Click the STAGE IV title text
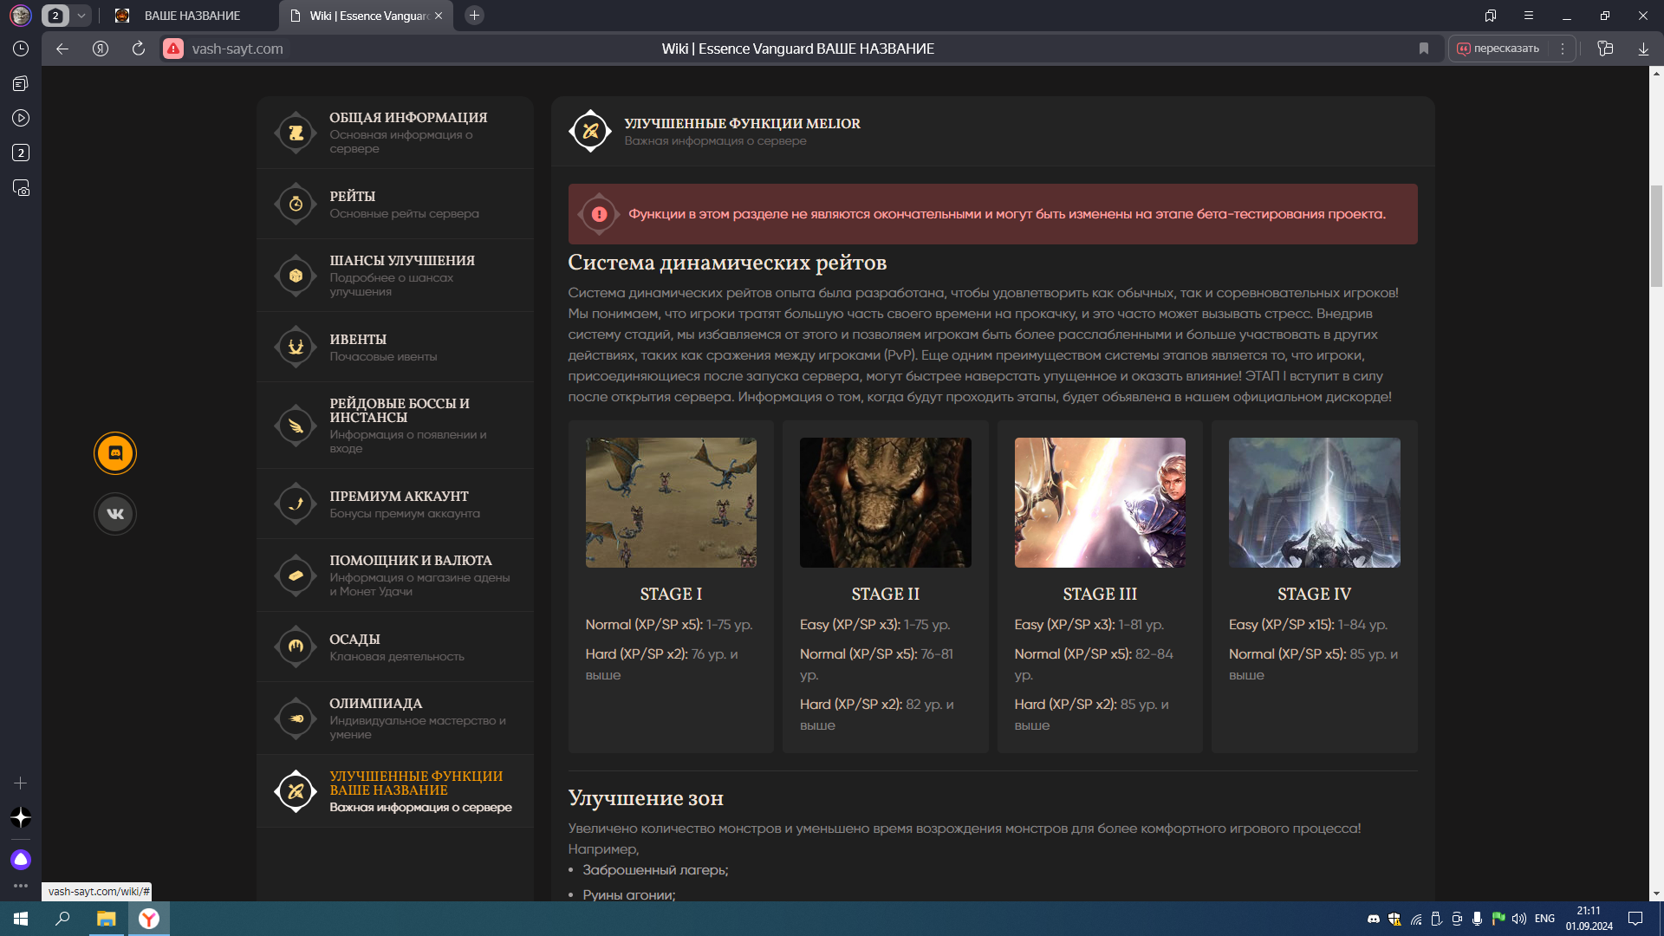 tap(1314, 594)
